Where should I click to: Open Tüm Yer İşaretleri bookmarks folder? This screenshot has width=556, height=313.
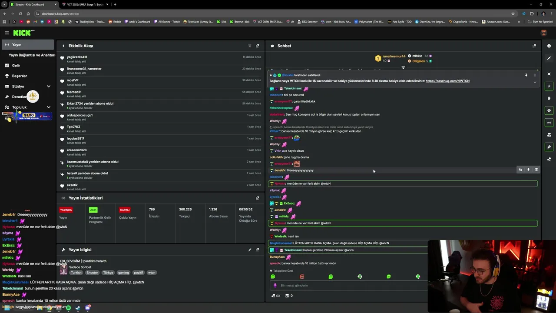[x=540, y=21]
